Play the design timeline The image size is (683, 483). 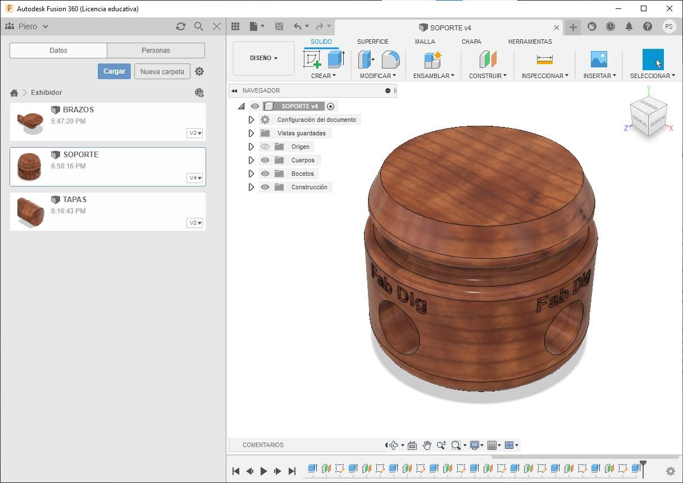coord(263,471)
